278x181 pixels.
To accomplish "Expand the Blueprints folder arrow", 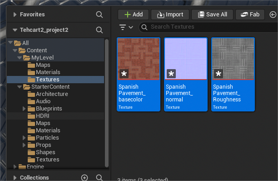I will tap(24, 109).
